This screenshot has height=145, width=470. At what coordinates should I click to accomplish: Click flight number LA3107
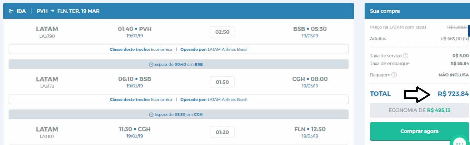[x=47, y=136]
